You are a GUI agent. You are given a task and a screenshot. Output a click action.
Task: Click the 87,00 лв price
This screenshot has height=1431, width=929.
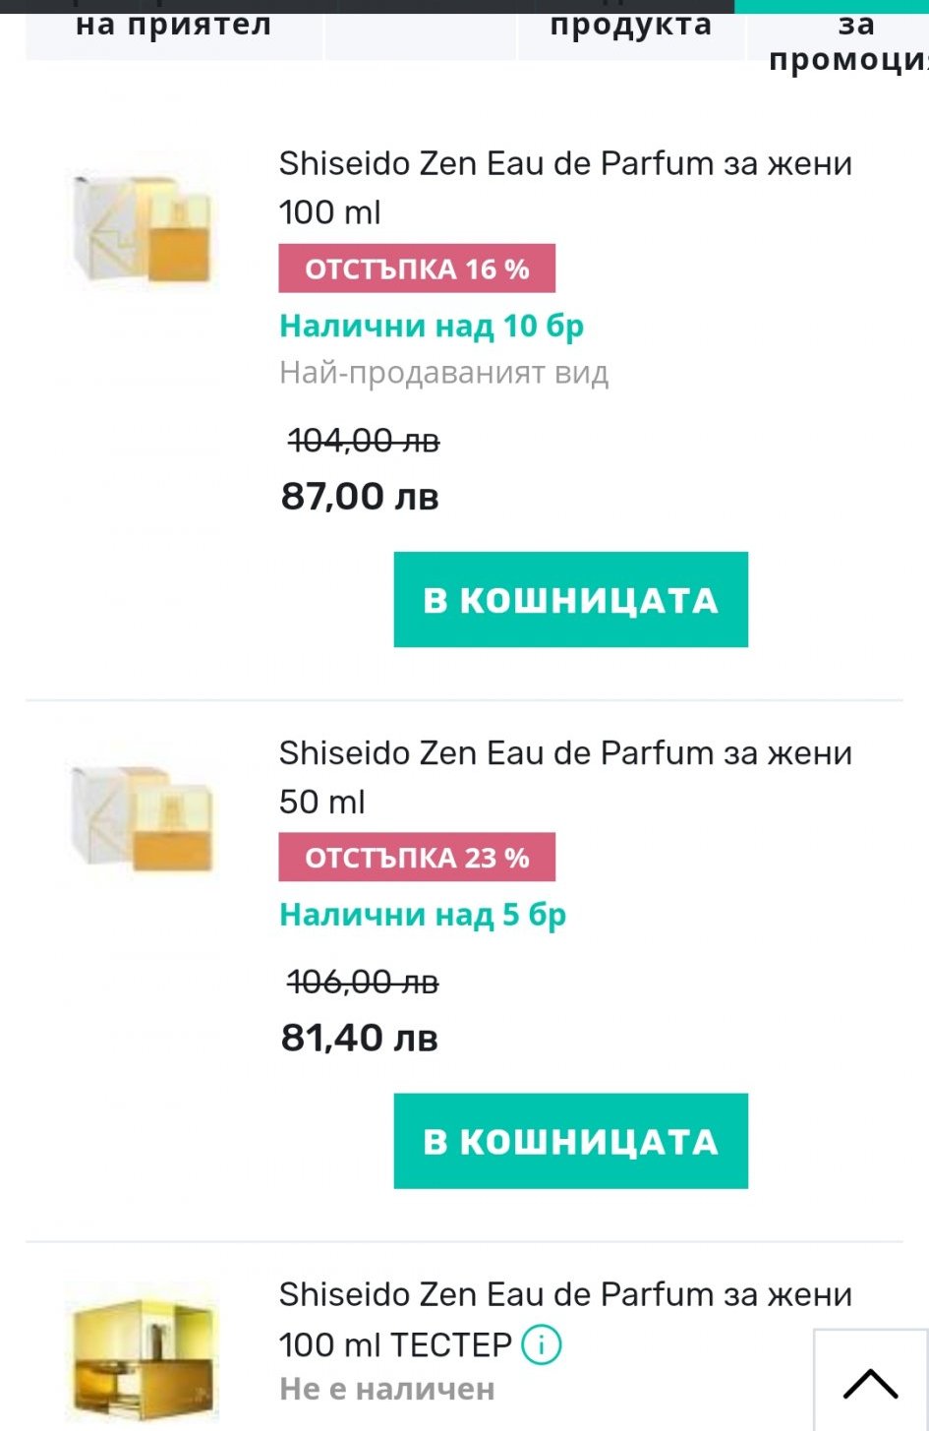click(x=360, y=496)
